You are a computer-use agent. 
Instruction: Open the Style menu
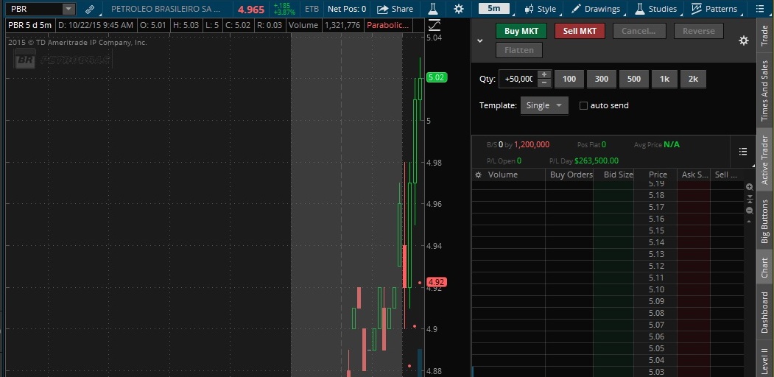(x=540, y=9)
